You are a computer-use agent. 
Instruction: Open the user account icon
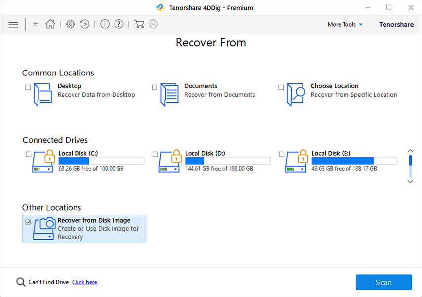(x=153, y=24)
